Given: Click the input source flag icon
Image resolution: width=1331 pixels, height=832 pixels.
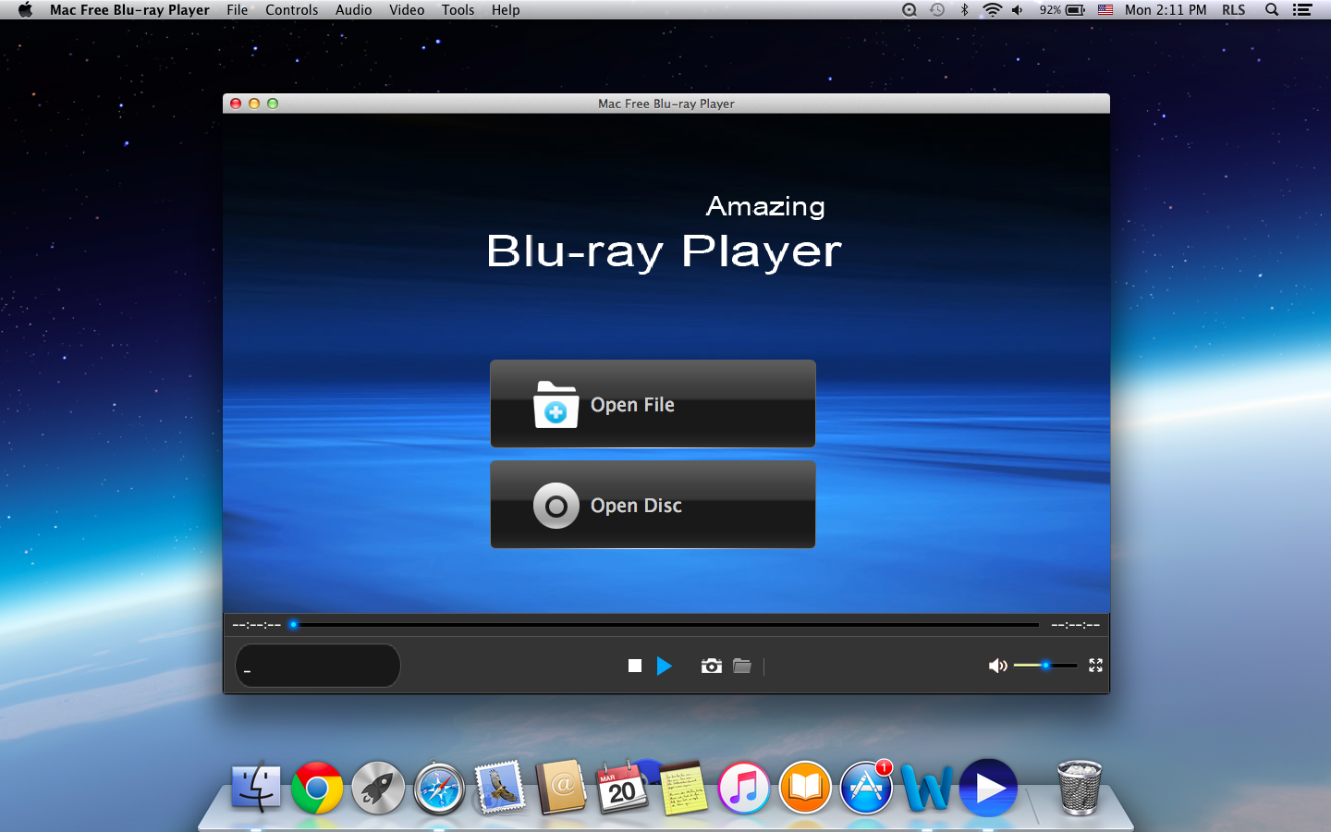Looking at the screenshot, I should (1105, 10).
